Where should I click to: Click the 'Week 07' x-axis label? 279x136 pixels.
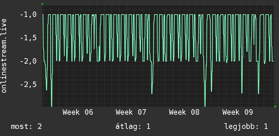[131, 112]
